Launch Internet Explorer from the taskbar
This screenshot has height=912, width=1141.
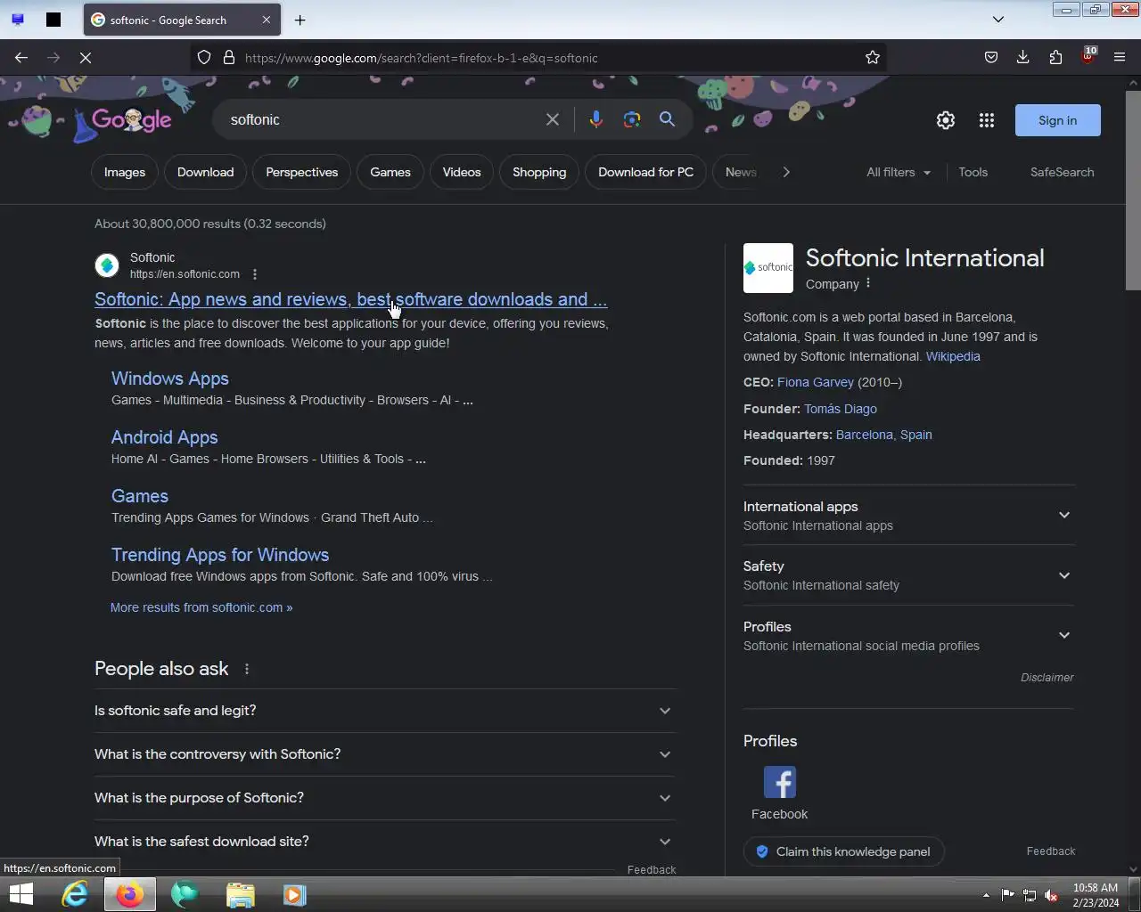(75, 894)
